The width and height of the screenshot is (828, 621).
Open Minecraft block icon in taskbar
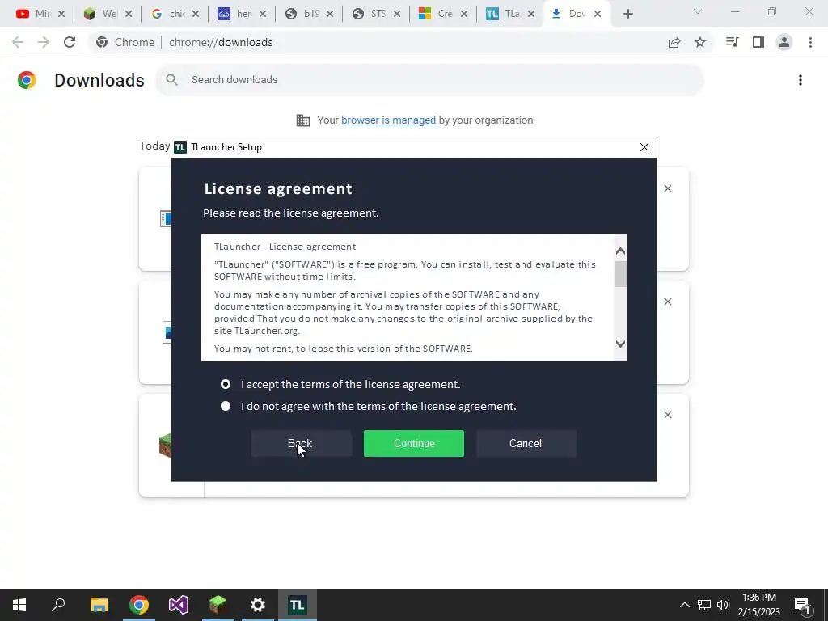point(218,605)
